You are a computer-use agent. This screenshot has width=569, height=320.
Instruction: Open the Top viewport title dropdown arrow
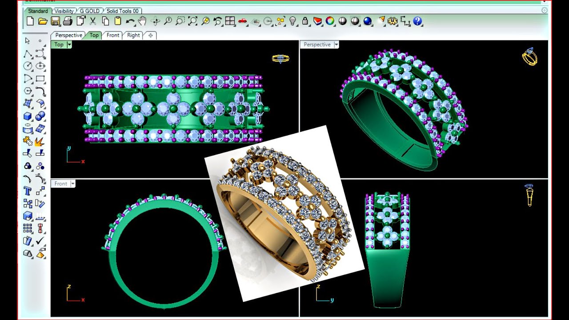click(x=69, y=44)
